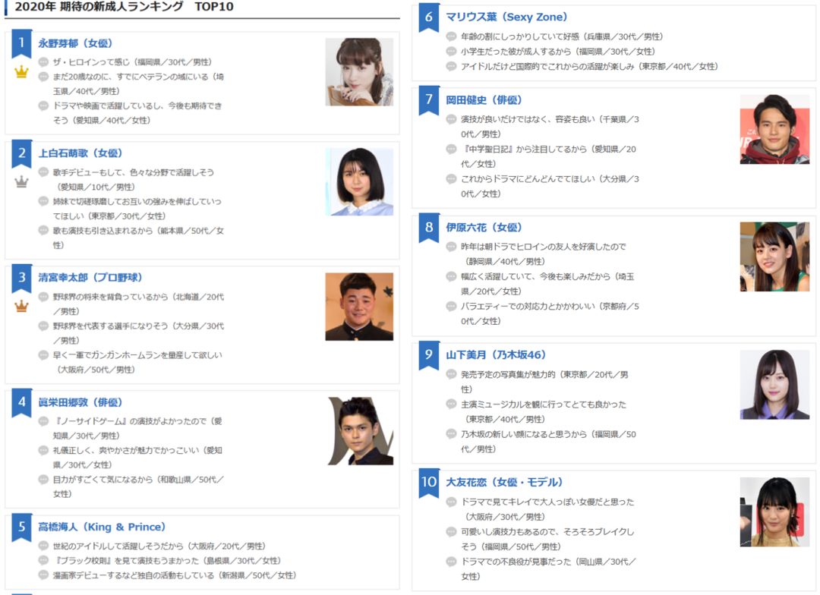Click the bronze crown icon under rank 3
The height and width of the screenshot is (595, 820).
(21, 306)
